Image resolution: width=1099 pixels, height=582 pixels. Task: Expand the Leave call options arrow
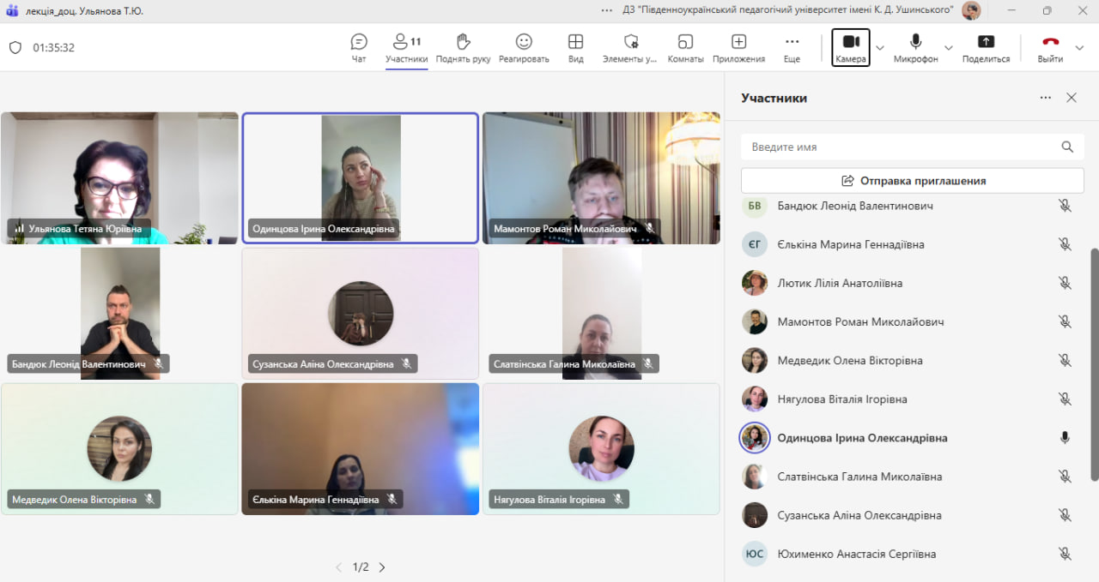pos(1080,48)
